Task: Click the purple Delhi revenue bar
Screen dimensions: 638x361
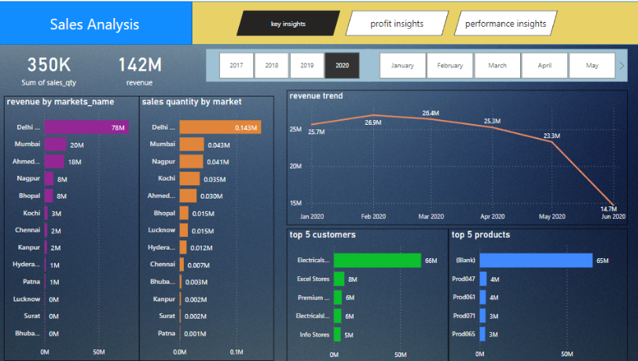Action: 86,127
